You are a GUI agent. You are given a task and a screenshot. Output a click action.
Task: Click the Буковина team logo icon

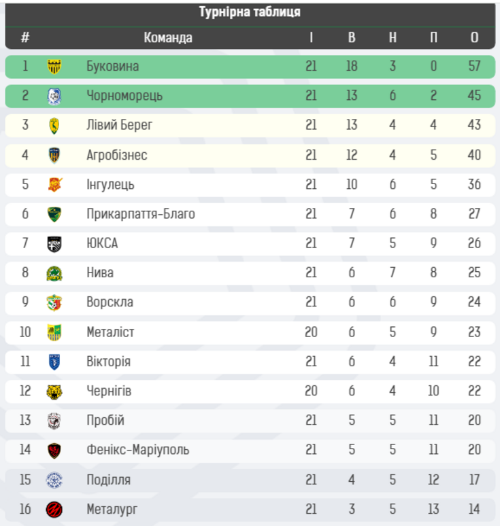point(54,67)
